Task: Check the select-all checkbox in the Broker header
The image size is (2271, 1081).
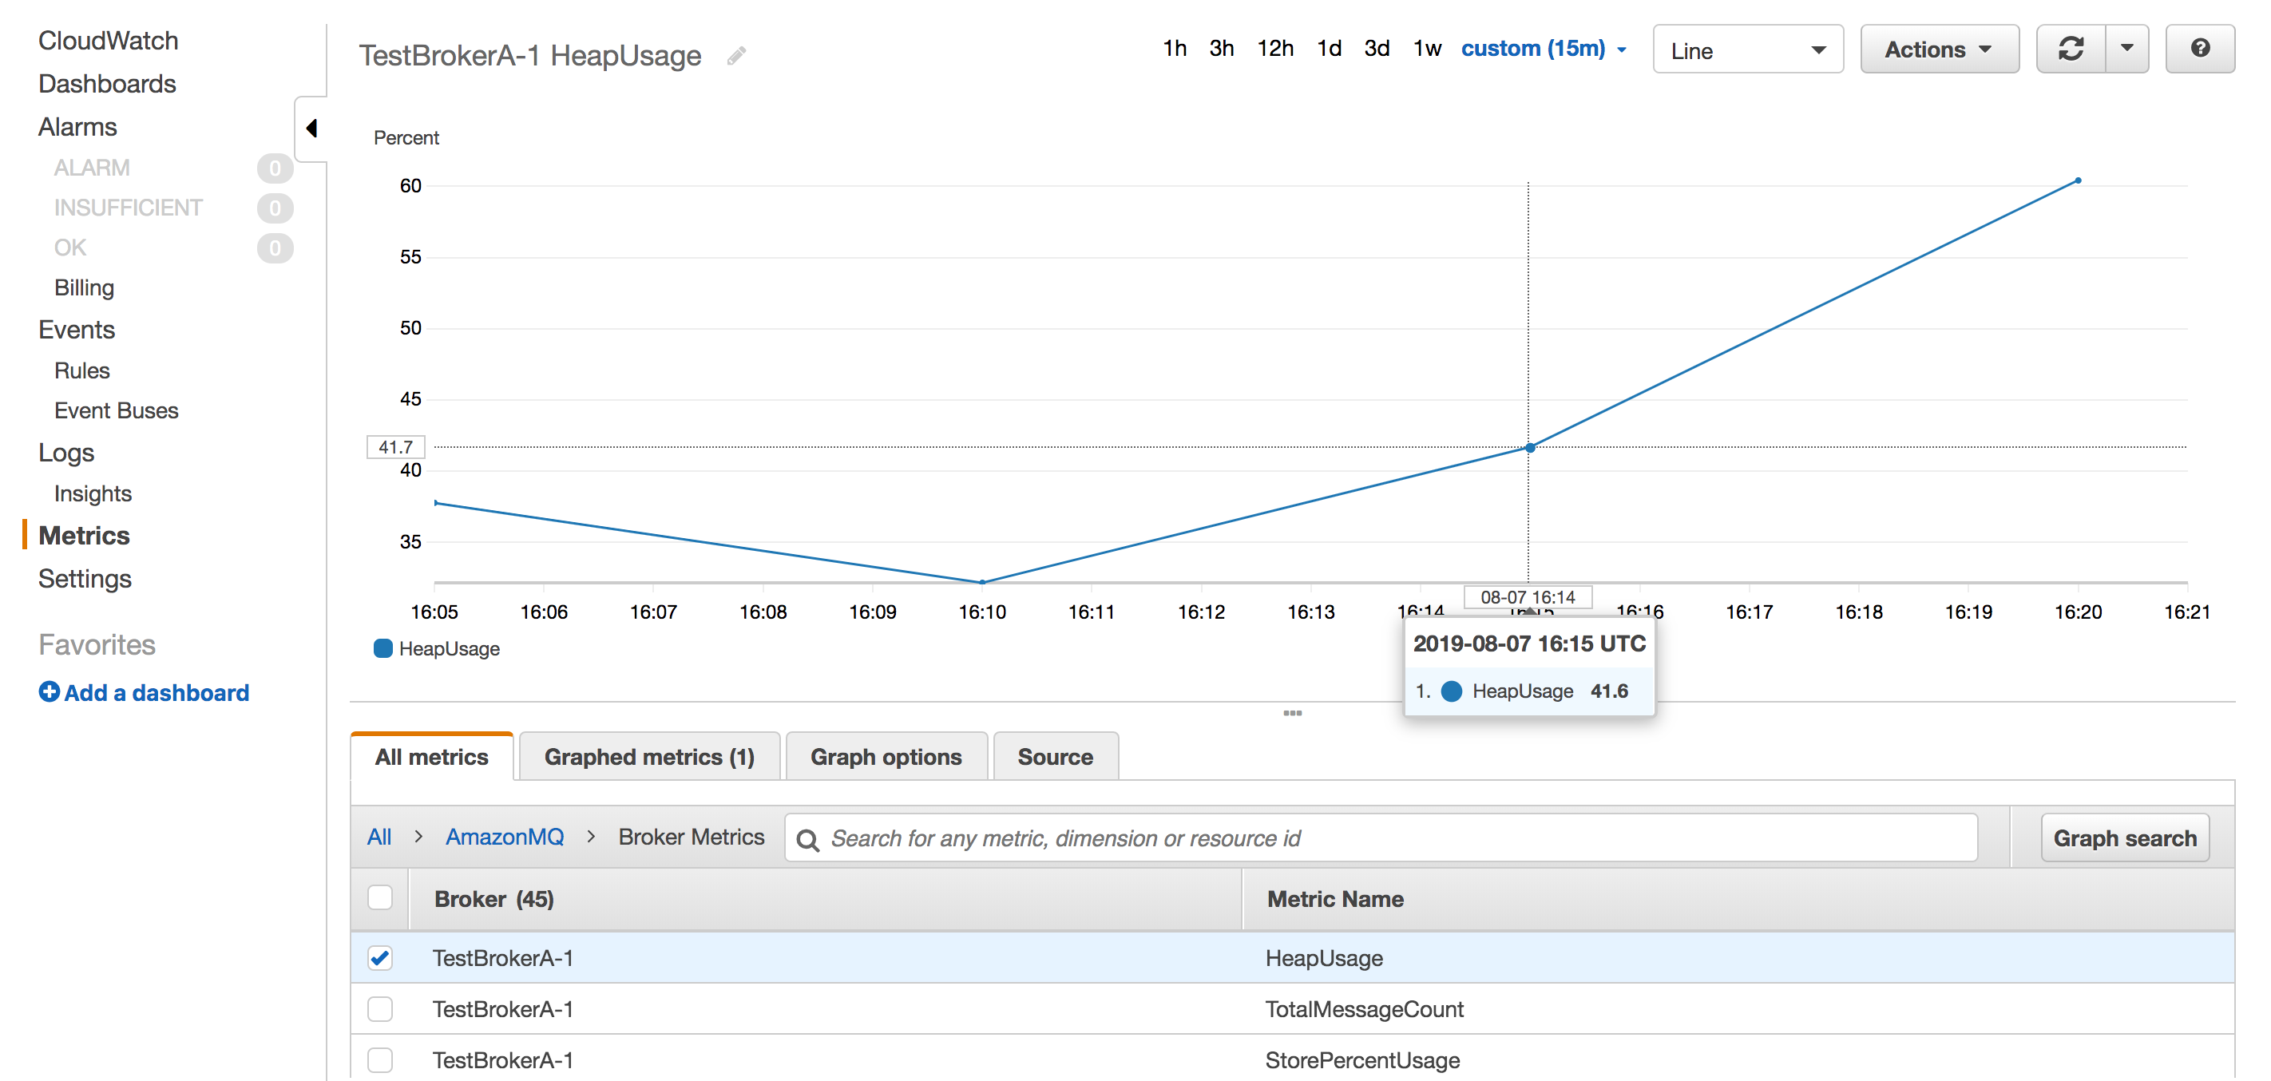Action: (x=380, y=897)
